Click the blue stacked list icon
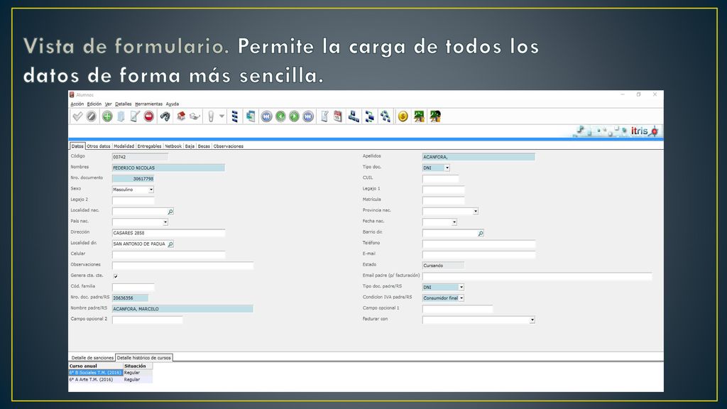Viewport: 727px width, 409px height. [235, 116]
